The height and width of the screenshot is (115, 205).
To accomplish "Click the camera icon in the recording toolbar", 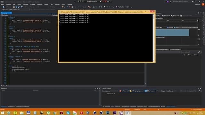I will click(x=108, y=1).
